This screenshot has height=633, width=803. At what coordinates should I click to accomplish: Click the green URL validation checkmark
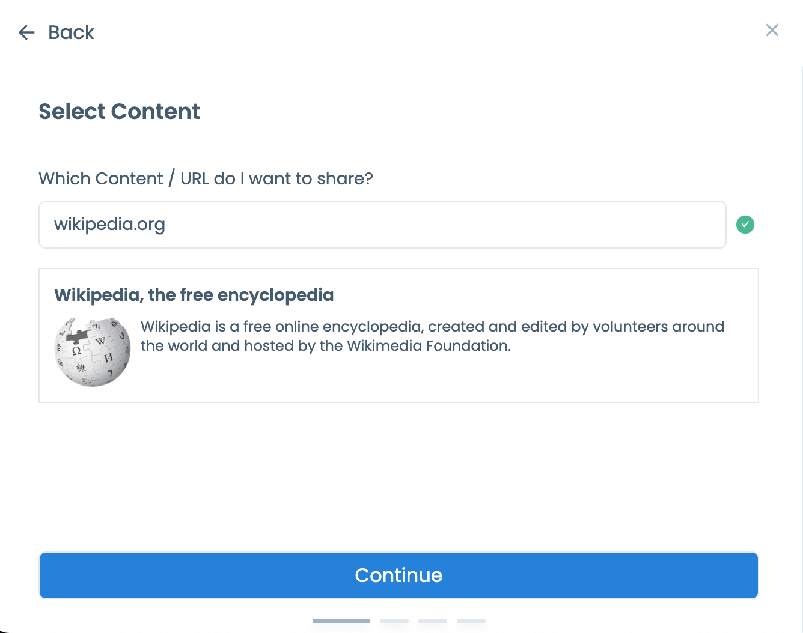(745, 225)
